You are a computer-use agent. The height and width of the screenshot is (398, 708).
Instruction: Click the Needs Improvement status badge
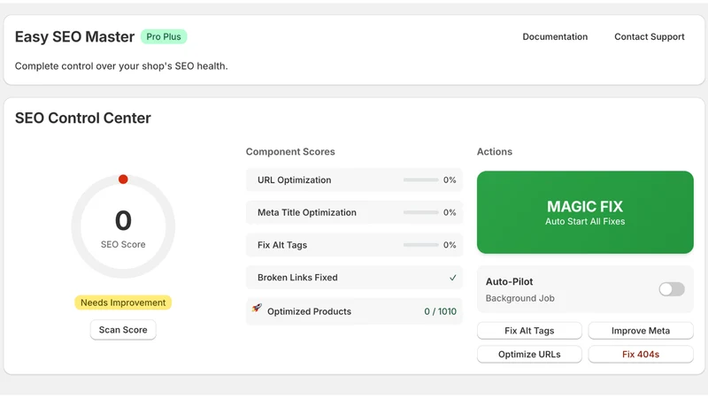pyautogui.click(x=123, y=302)
